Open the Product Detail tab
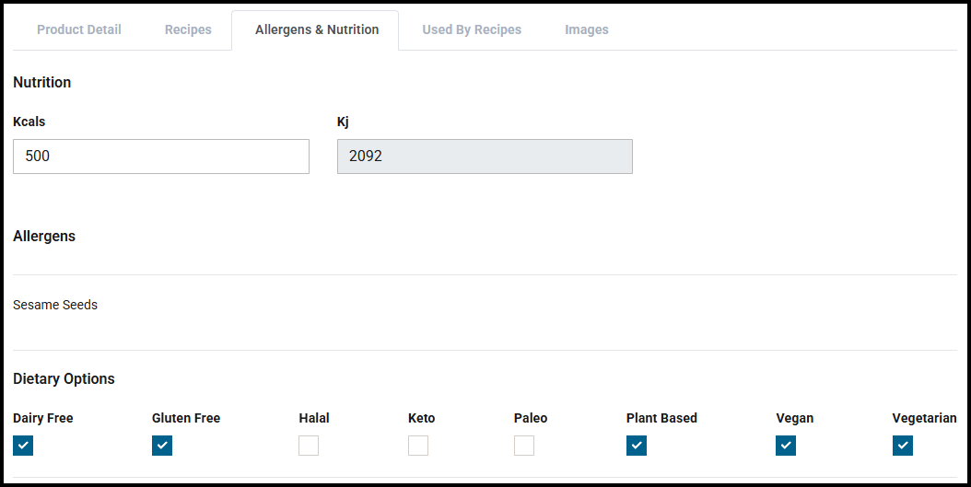Viewport: 971px width, 487px height. tap(79, 29)
